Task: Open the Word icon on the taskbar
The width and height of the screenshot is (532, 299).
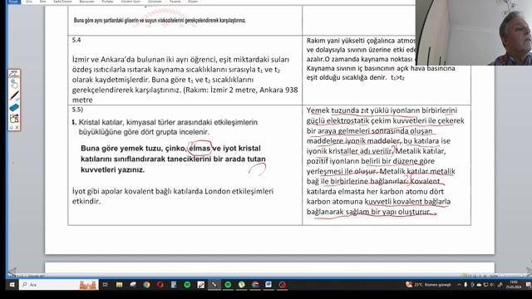Action: pos(268,285)
